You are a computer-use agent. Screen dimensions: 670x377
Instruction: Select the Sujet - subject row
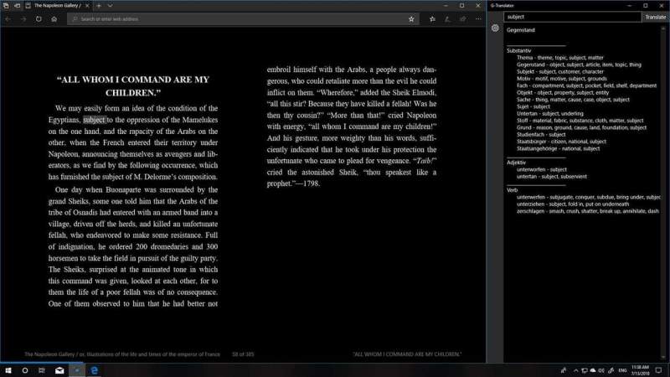click(x=533, y=106)
